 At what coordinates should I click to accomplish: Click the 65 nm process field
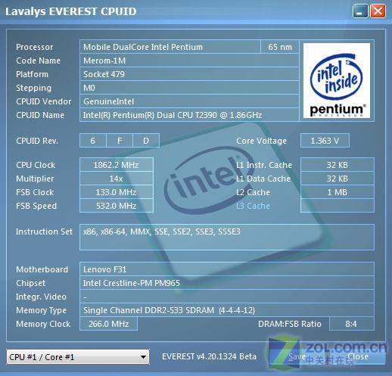[280, 47]
